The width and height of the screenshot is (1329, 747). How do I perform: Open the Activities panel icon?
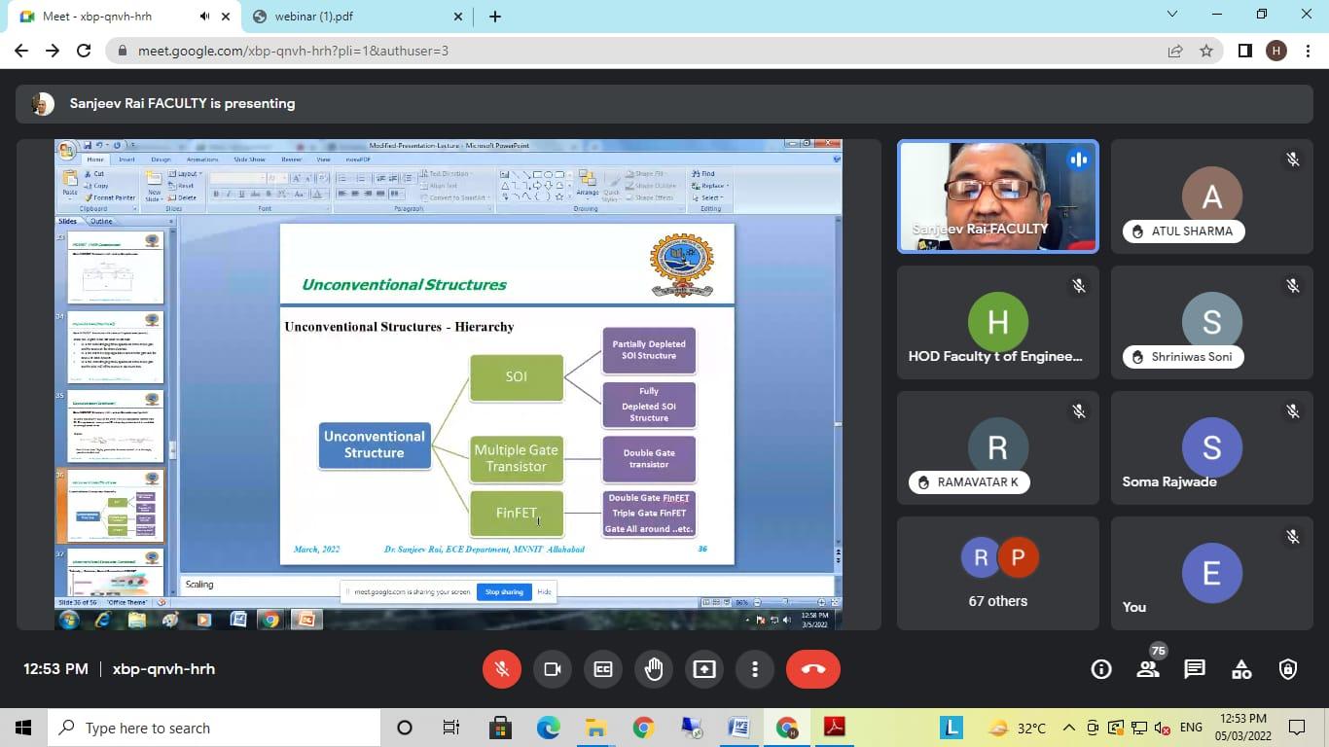pyautogui.click(x=1241, y=669)
